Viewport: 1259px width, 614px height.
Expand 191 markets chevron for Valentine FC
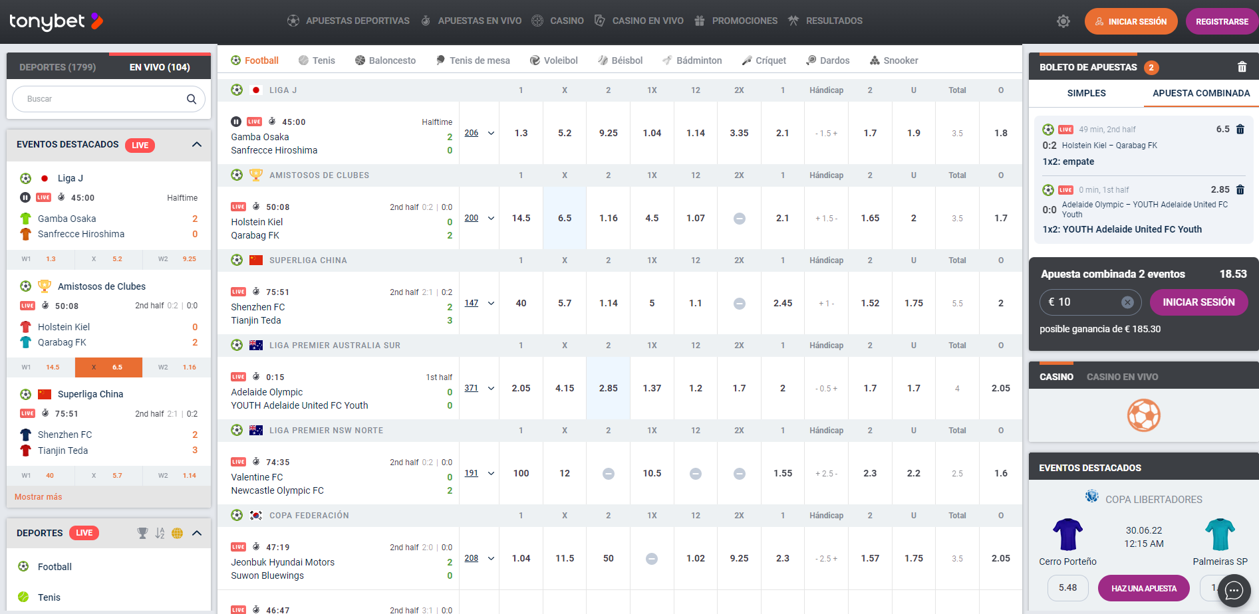[x=491, y=474]
